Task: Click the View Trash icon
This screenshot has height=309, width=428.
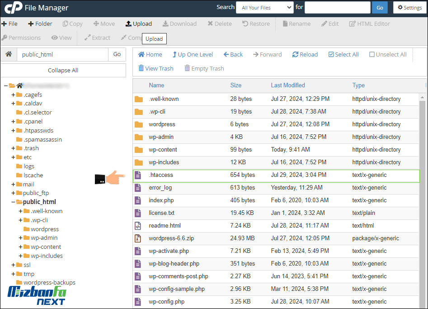Action: (141, 69)
